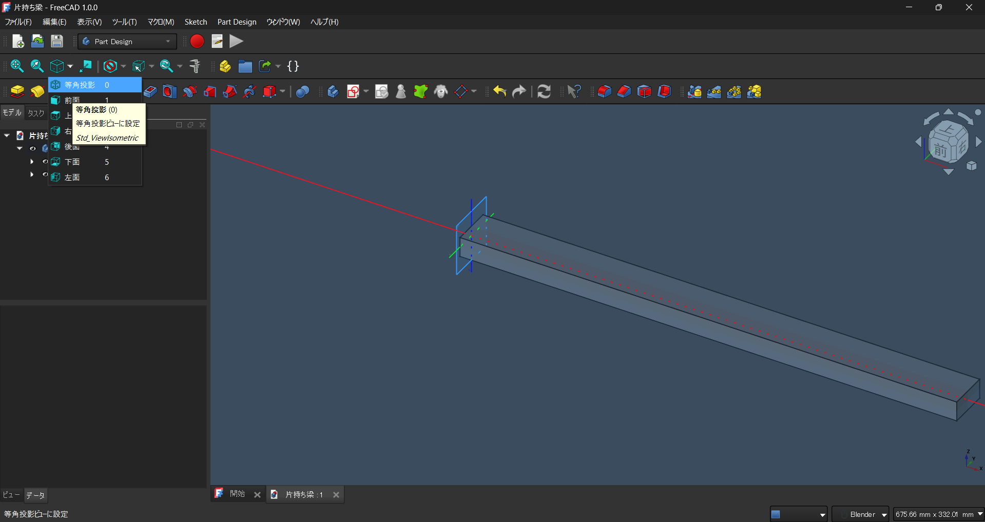Run the macro with the play button
Screen dimensions: 985x522
tap(236, 41)
